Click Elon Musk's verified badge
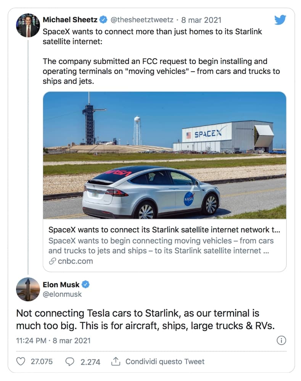Viewport: 301px width, 381px height. tap(87, 285)
